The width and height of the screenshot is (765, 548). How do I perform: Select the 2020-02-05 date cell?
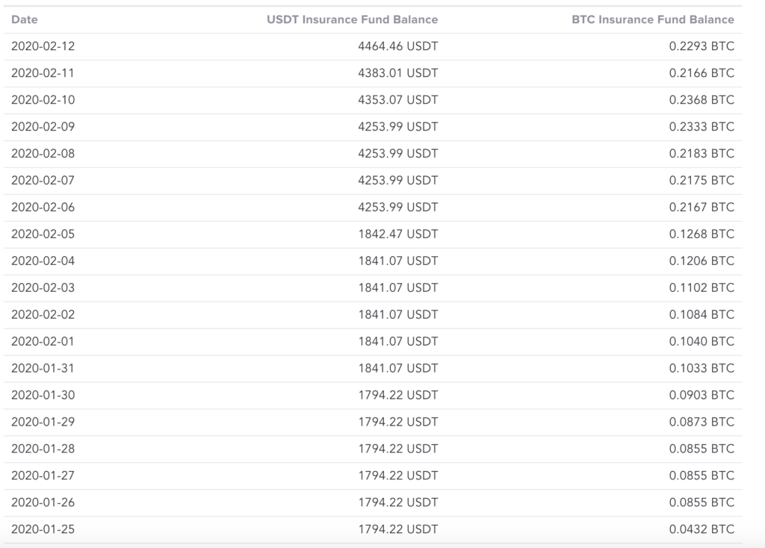(43, 234)
